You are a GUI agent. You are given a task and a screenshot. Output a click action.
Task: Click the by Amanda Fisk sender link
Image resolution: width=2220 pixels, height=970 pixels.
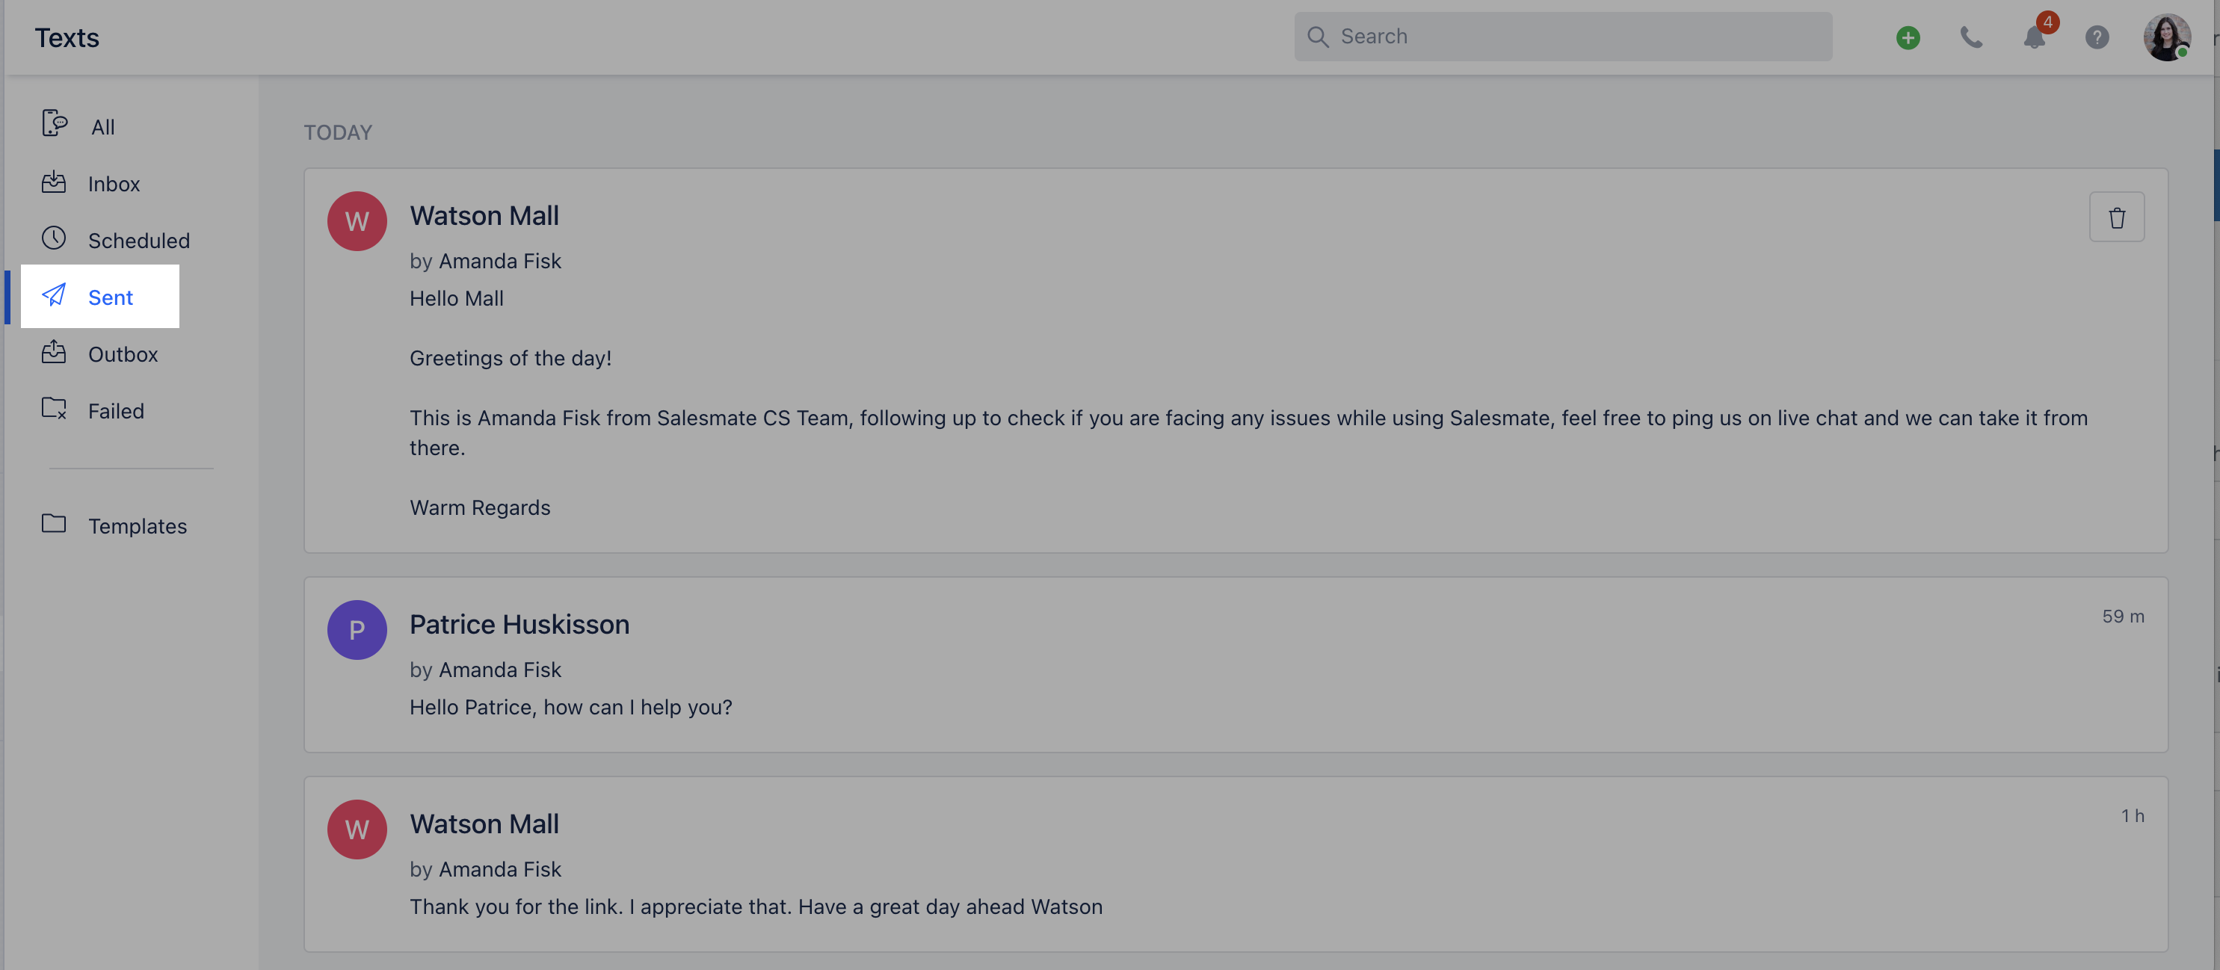click(485, 260)
